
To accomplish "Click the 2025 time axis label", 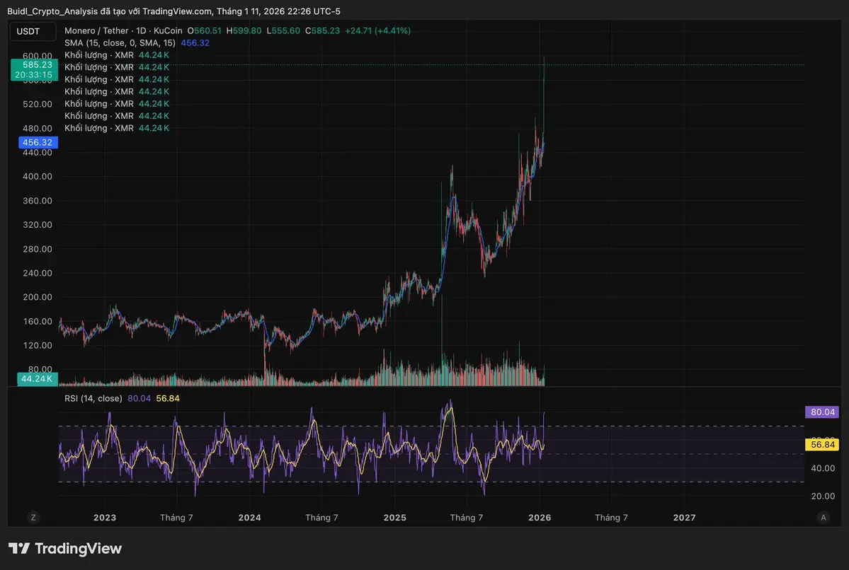I will point(394,518).
